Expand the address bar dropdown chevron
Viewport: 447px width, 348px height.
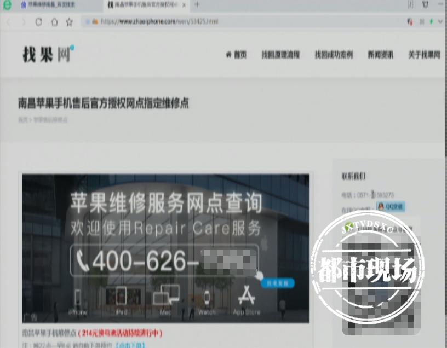click(440, 22)
